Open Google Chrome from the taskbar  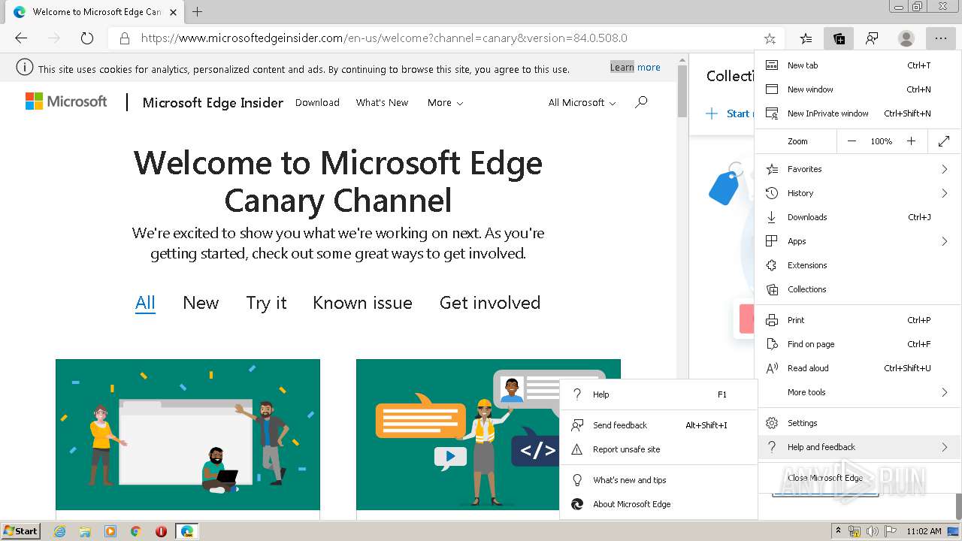136,531
